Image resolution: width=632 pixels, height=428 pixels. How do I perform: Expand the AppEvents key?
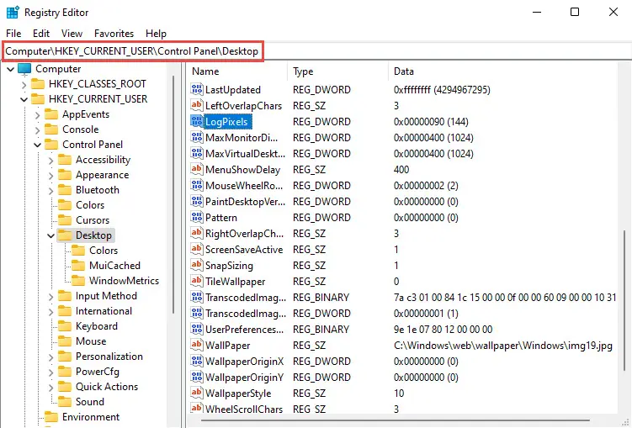coord(38,115)
